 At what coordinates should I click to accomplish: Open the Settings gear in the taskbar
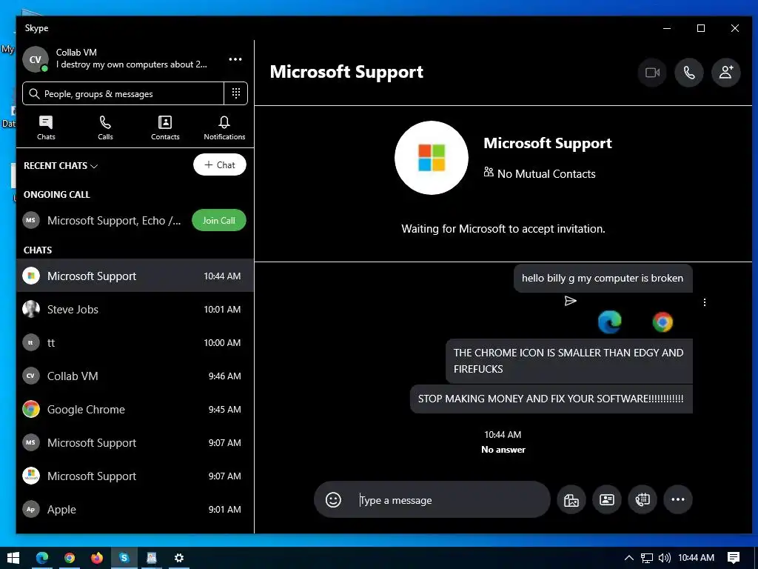[179, 558]
